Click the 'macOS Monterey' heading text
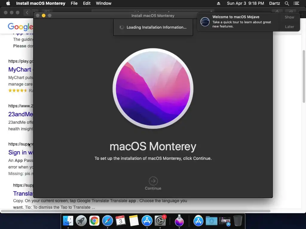The width and height of the screenshot is (306, 229). (153, 146)
